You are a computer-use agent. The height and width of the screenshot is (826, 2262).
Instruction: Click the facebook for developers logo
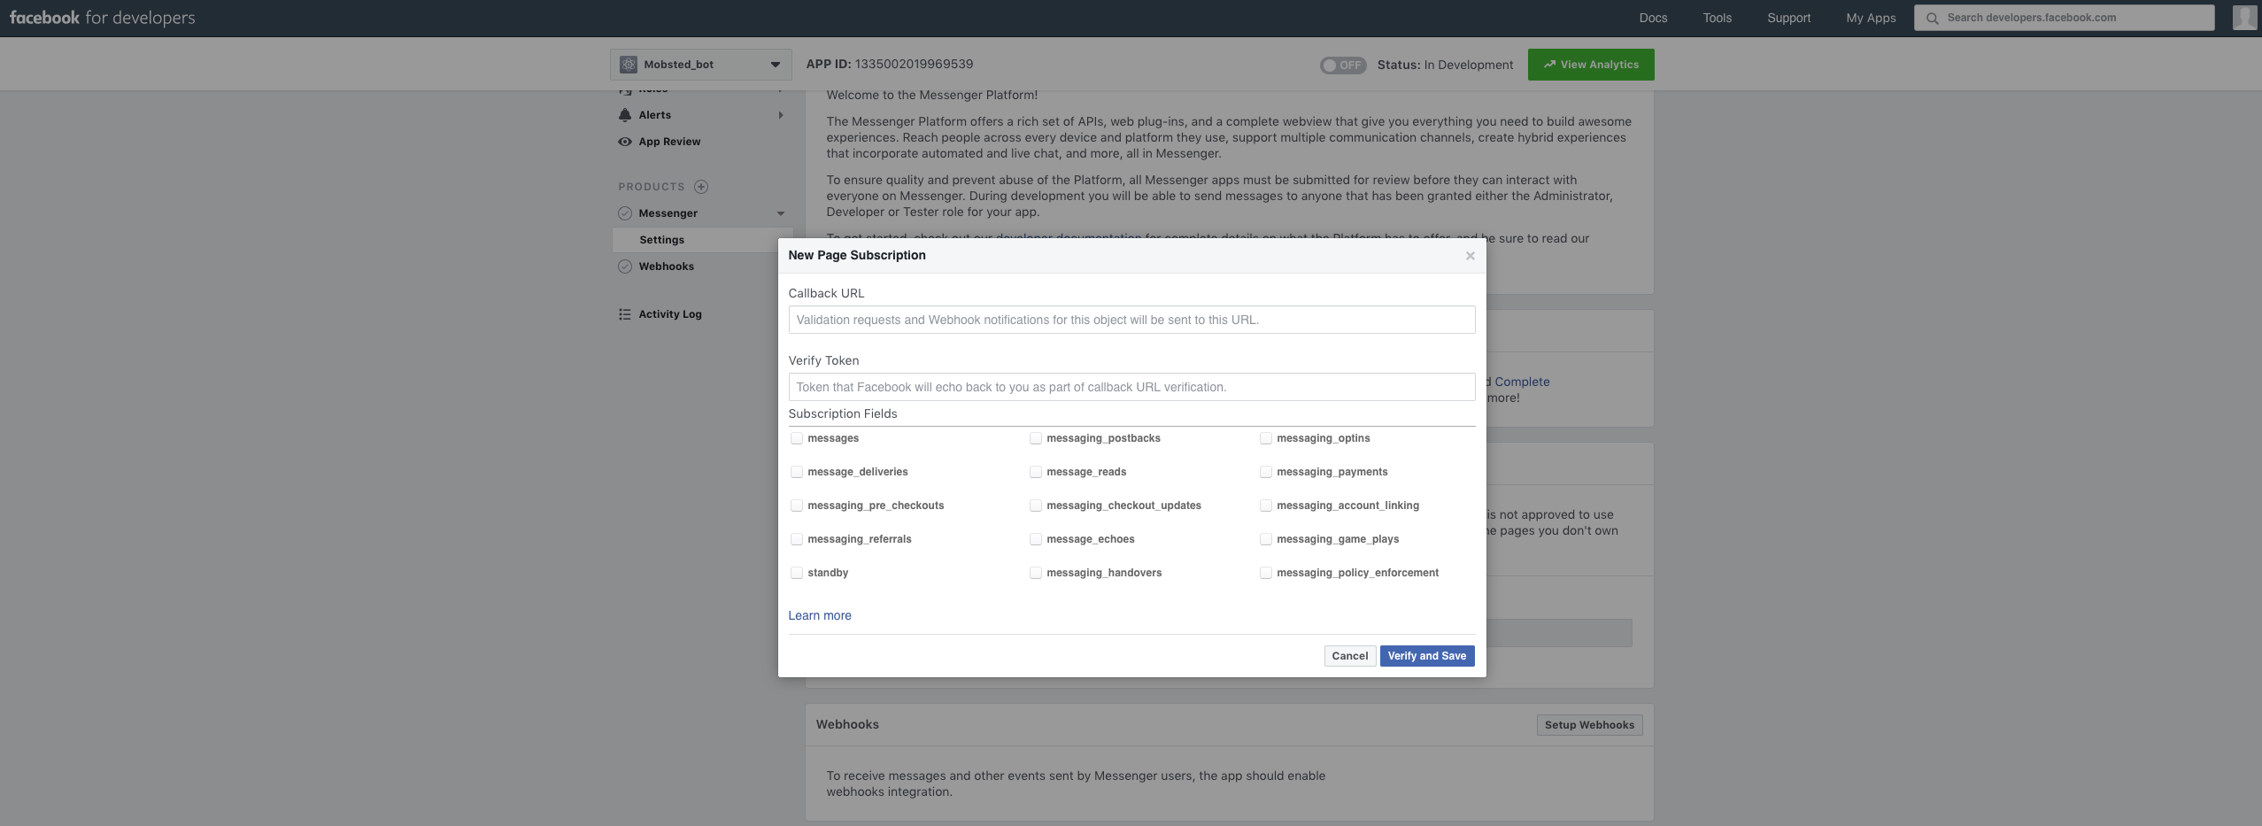coord(102,18)
